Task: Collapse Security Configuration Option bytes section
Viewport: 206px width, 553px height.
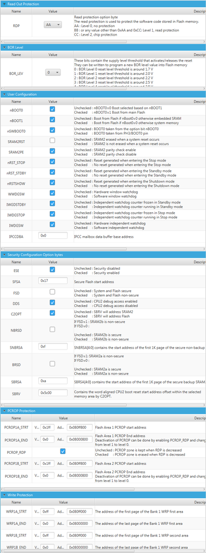Action: click(x=4, y=254)
